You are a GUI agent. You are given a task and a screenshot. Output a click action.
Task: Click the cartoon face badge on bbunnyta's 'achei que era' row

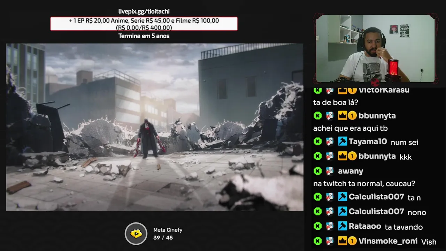click(330, 115)
